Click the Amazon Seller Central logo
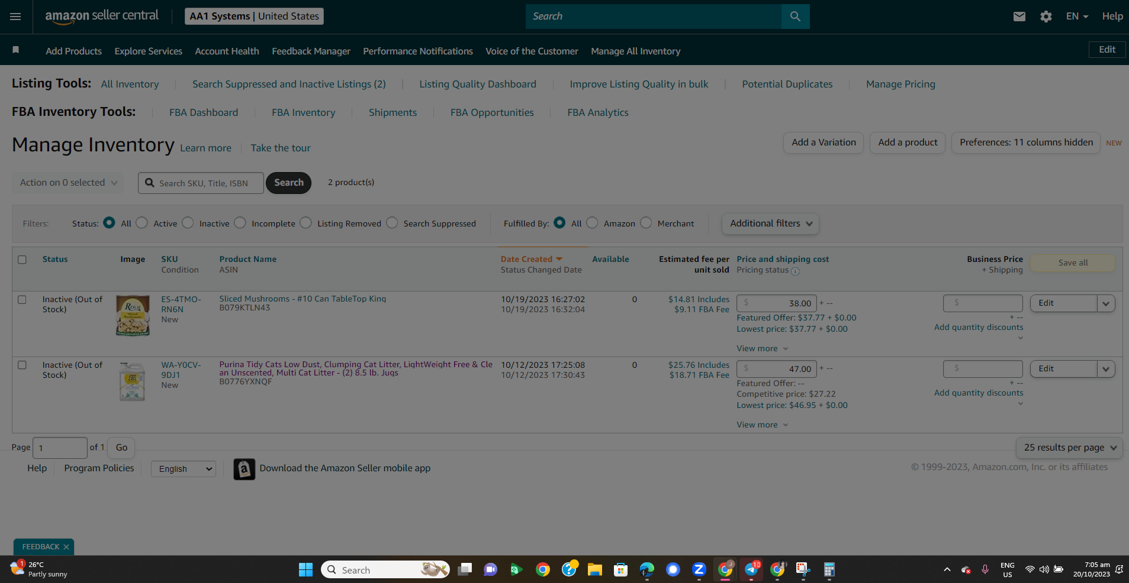Image resolution: width=1129 pixels, height=583 pixels. [102, 17]
